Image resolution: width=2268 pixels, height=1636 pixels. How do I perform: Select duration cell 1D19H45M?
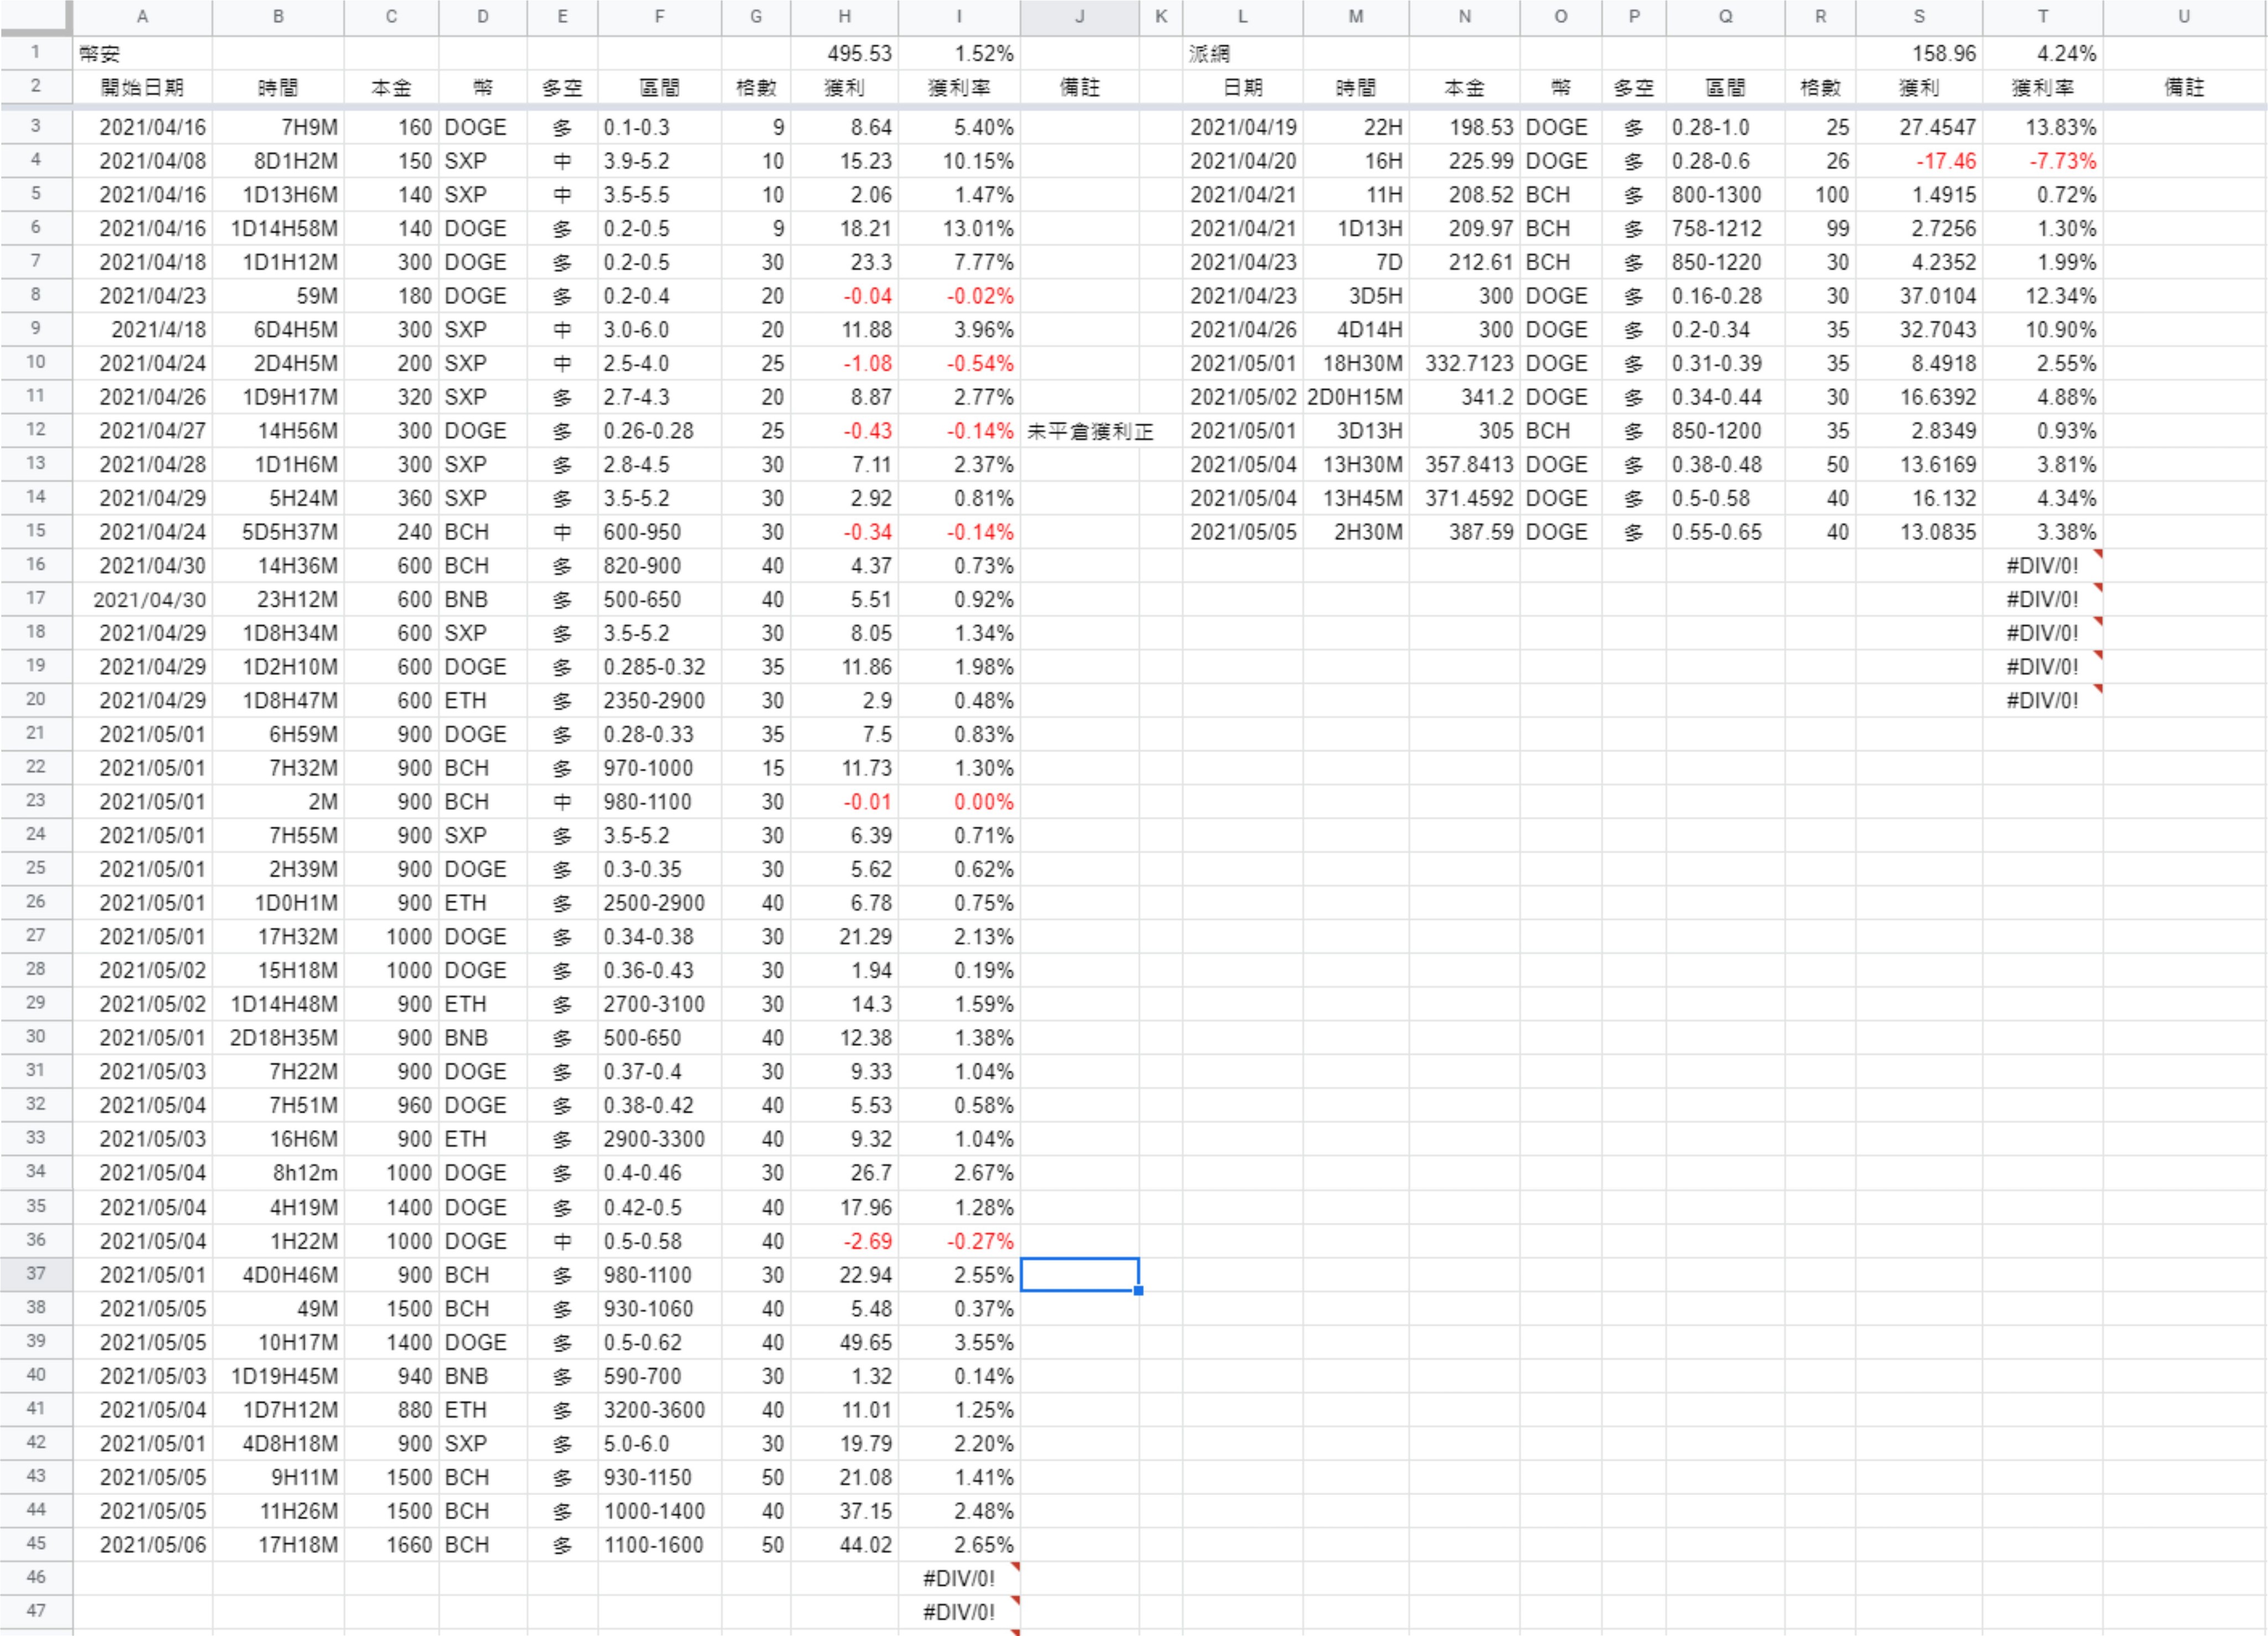tap(278, 1376)
